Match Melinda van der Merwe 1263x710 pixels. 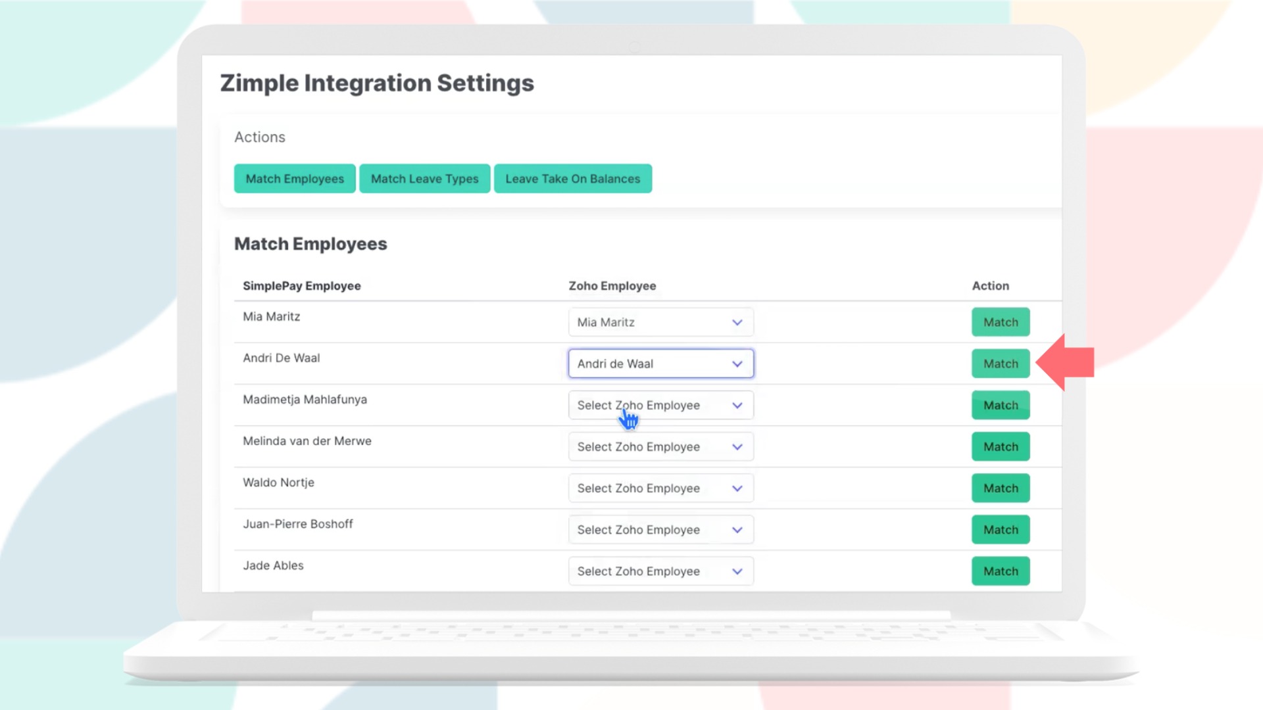click(1001, 447)
